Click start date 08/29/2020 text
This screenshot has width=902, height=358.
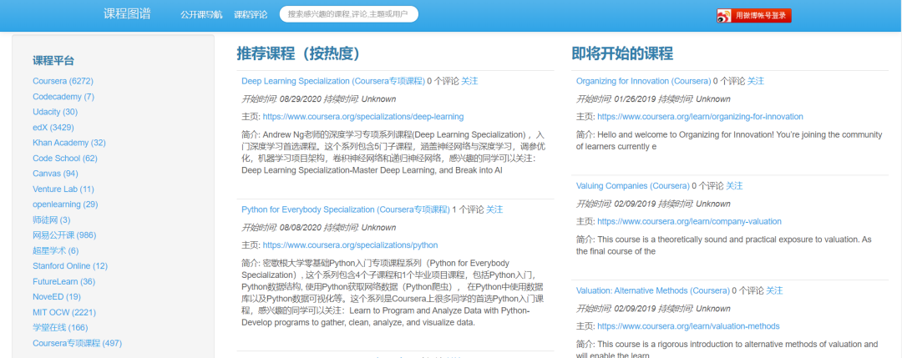(x=301, y=98)
